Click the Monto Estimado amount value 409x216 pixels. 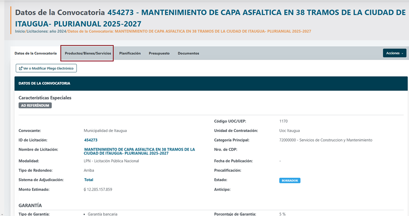click(x=98, y=189)
